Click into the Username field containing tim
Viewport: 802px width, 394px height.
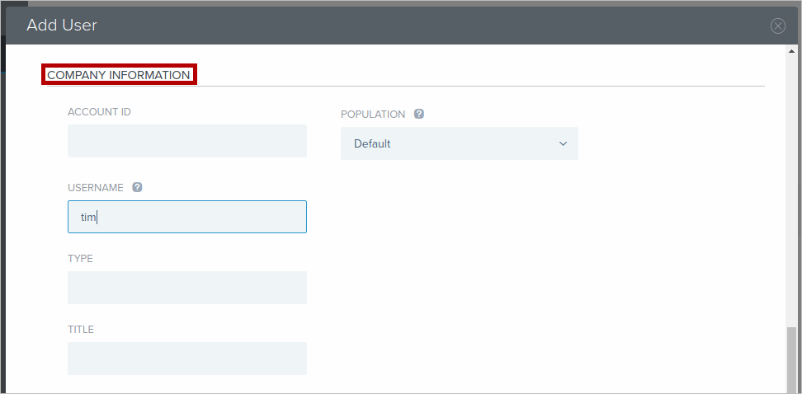(x=187, y=217)
